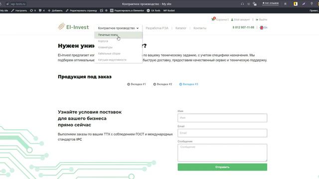Click the plus icon of Вкладка #2

coord(155,84)
